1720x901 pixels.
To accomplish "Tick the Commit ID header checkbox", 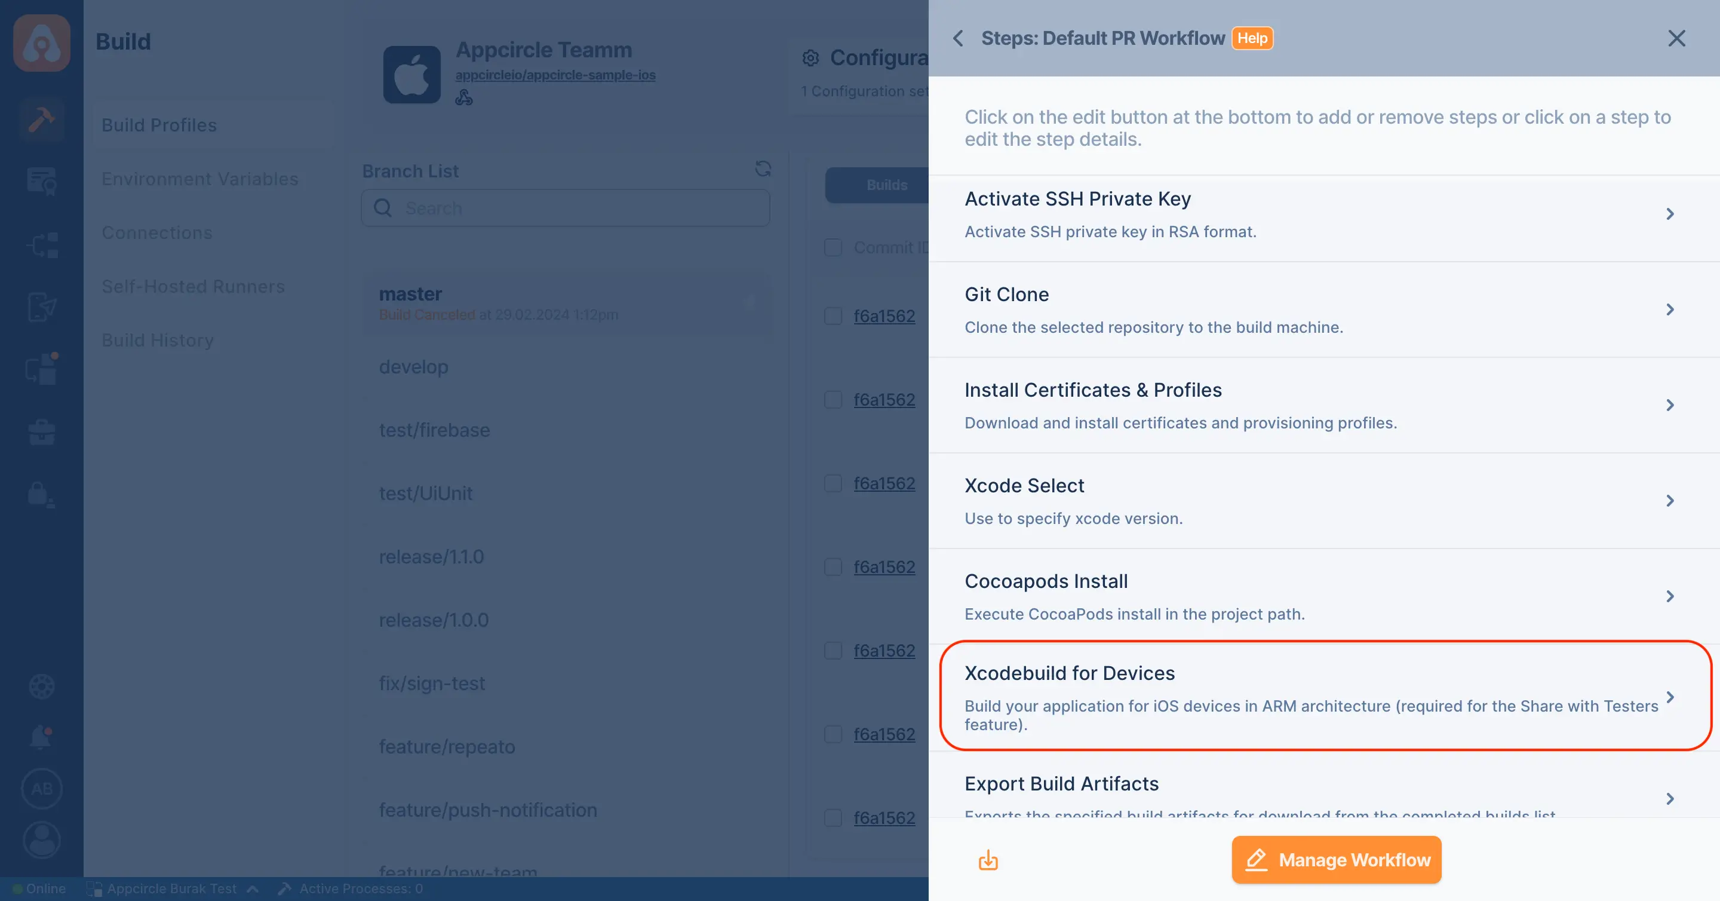I will (x=833, y=247).
